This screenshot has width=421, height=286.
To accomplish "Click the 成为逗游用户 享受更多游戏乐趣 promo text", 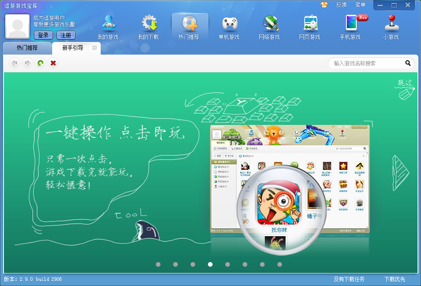I will coord(54,21).
